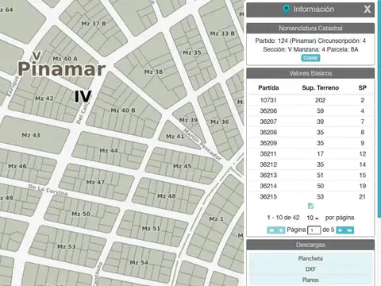Select partida row 36211

(x=310, y=154)
